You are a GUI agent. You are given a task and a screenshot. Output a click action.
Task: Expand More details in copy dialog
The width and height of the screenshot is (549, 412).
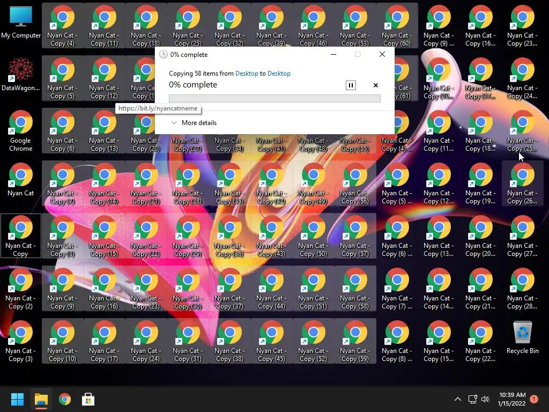194,123
